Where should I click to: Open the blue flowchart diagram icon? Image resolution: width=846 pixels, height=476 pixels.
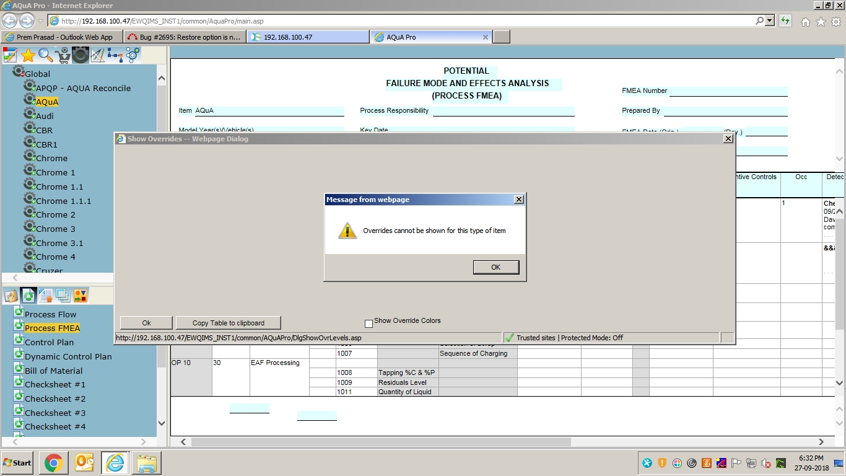click(x=115, y=55)
